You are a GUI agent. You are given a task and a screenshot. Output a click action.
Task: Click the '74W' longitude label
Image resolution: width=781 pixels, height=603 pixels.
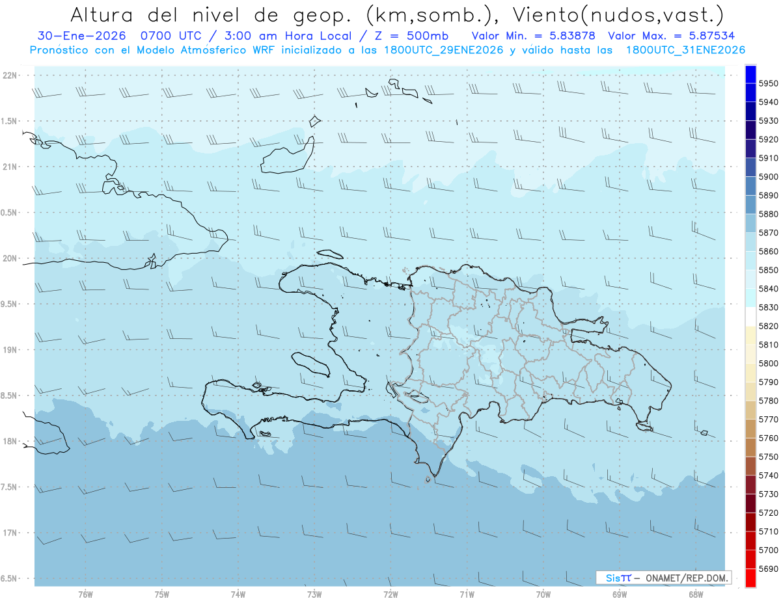pyautogui.click(x=238, y=594)
